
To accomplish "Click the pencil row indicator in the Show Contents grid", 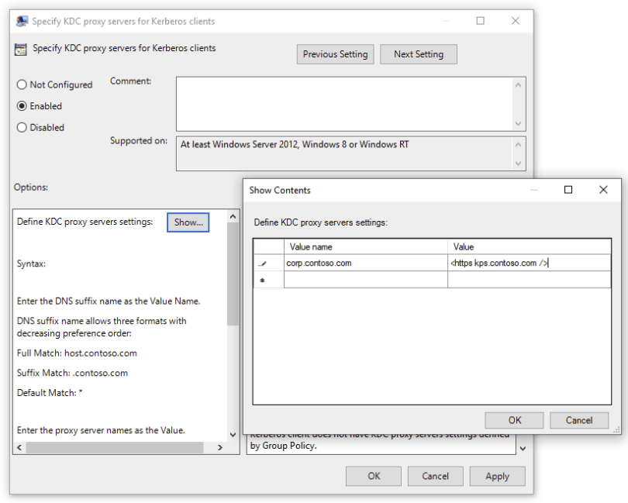I will 264,262.
